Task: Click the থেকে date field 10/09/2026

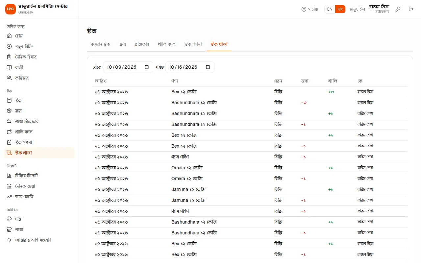Action: 128,67
